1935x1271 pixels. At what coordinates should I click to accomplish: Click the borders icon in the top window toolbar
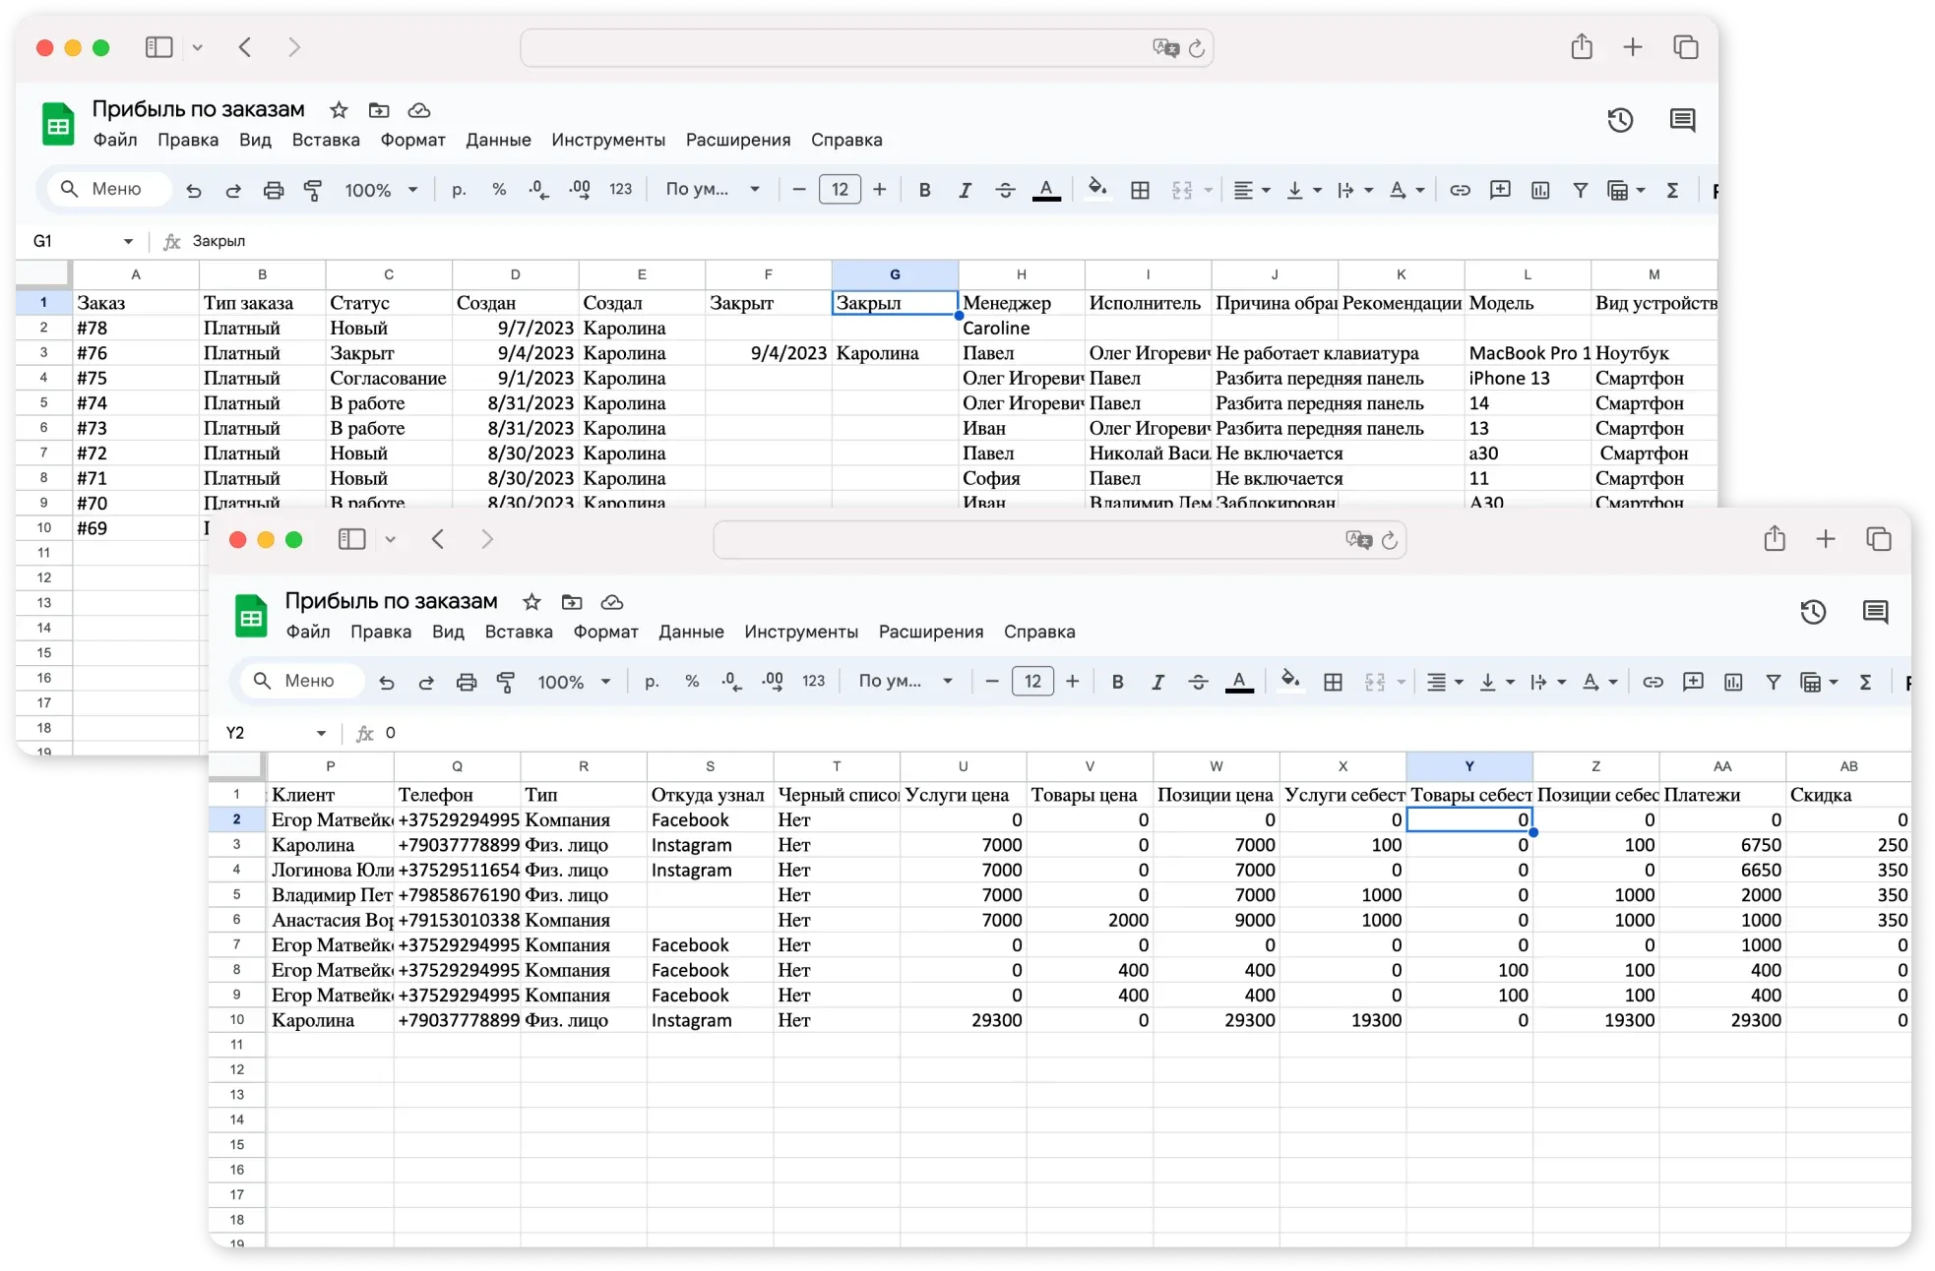[1140, 190]
